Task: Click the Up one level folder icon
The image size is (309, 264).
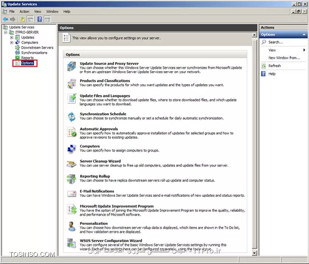Action: 22,19
